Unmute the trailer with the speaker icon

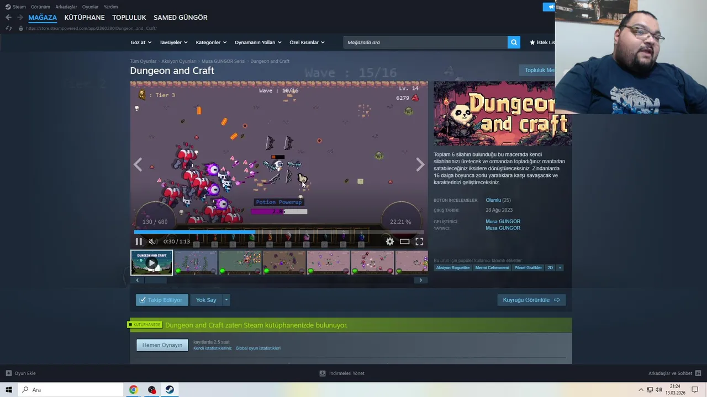pyautogui.click(x=152, y=242)
